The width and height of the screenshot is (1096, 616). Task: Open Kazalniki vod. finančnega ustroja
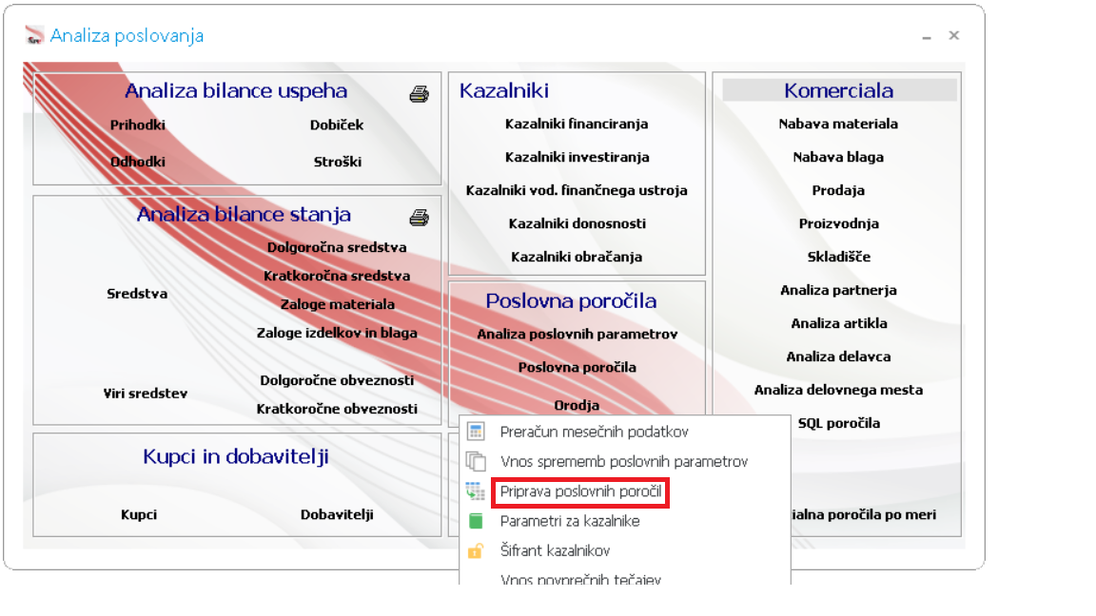pos(577,190)
